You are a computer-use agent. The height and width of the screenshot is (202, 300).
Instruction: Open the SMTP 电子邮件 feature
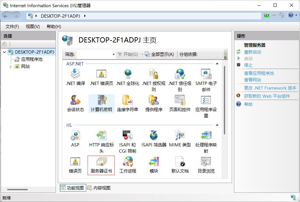[x=206, y=80]
